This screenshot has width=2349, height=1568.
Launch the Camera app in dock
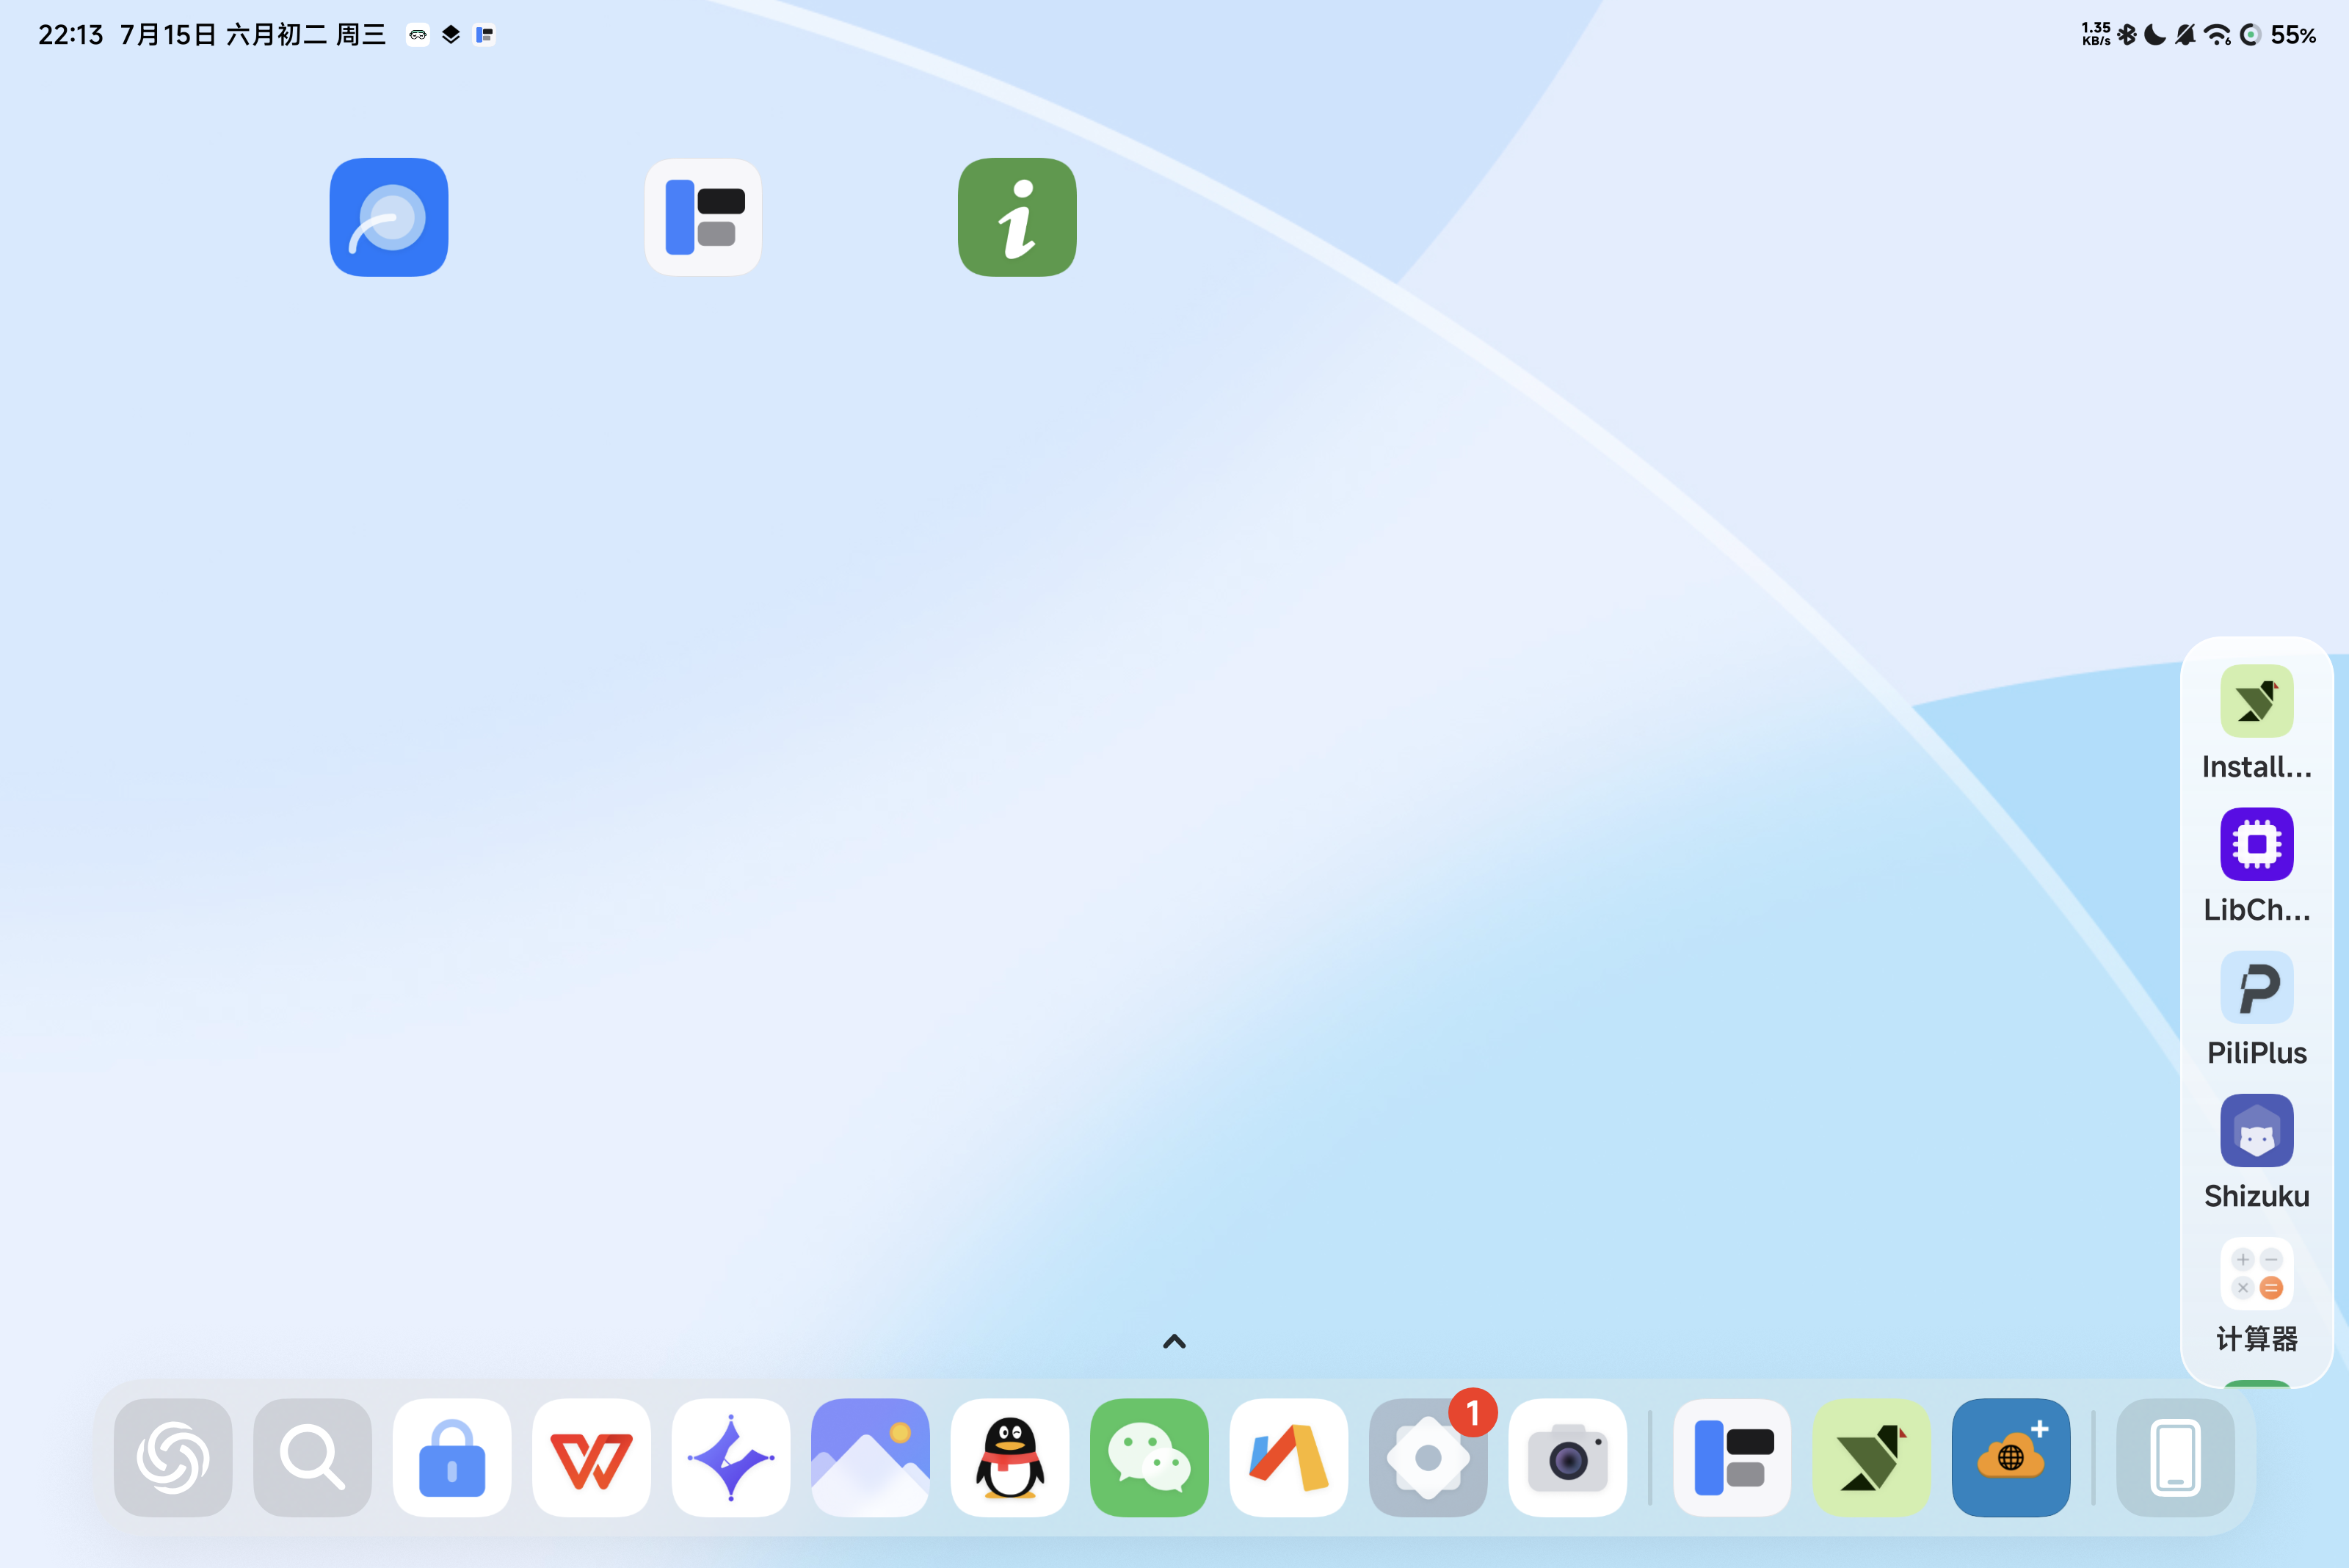point(1568,1457)
